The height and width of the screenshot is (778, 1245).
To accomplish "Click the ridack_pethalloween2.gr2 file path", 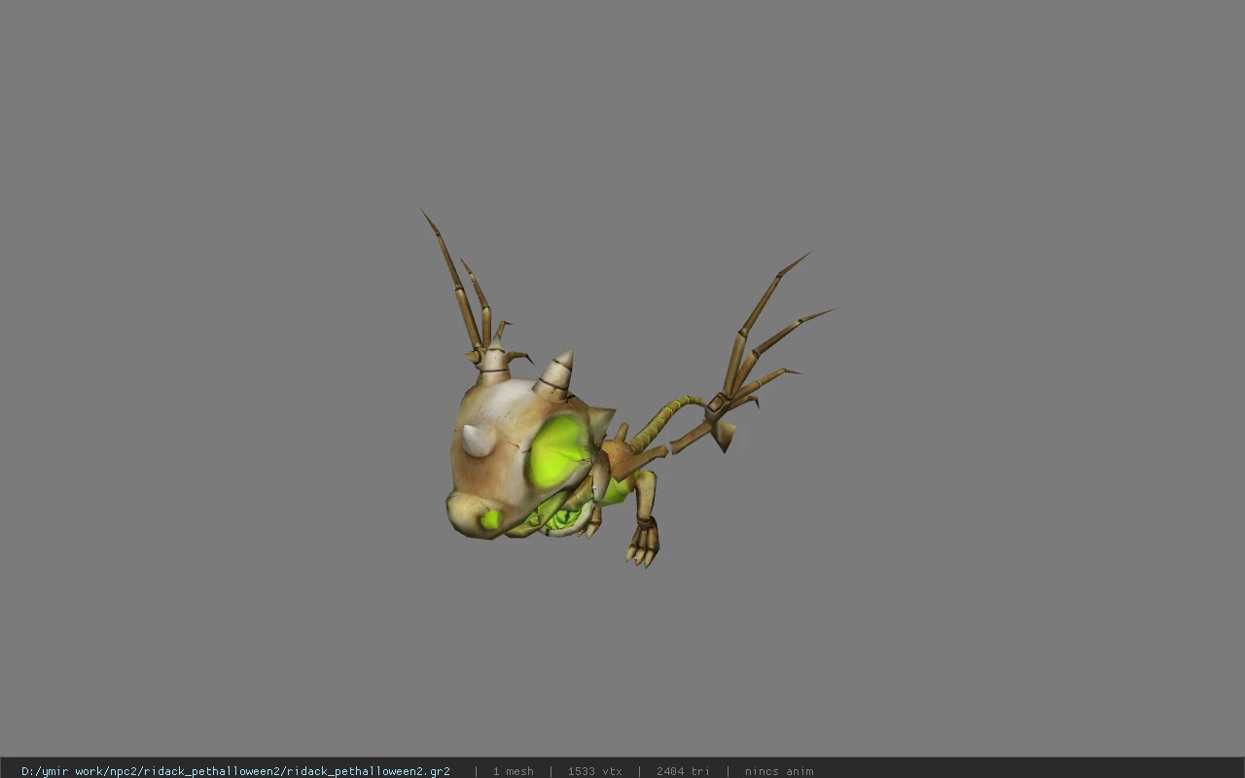I will click(235, 771).
